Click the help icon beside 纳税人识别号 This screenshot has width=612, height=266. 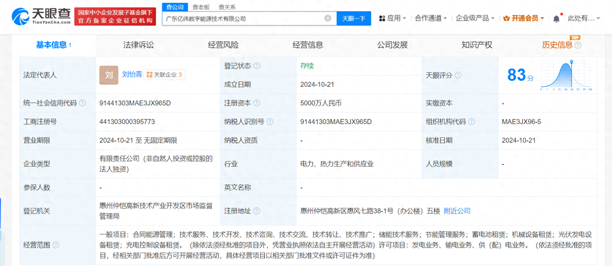point(270,122)
